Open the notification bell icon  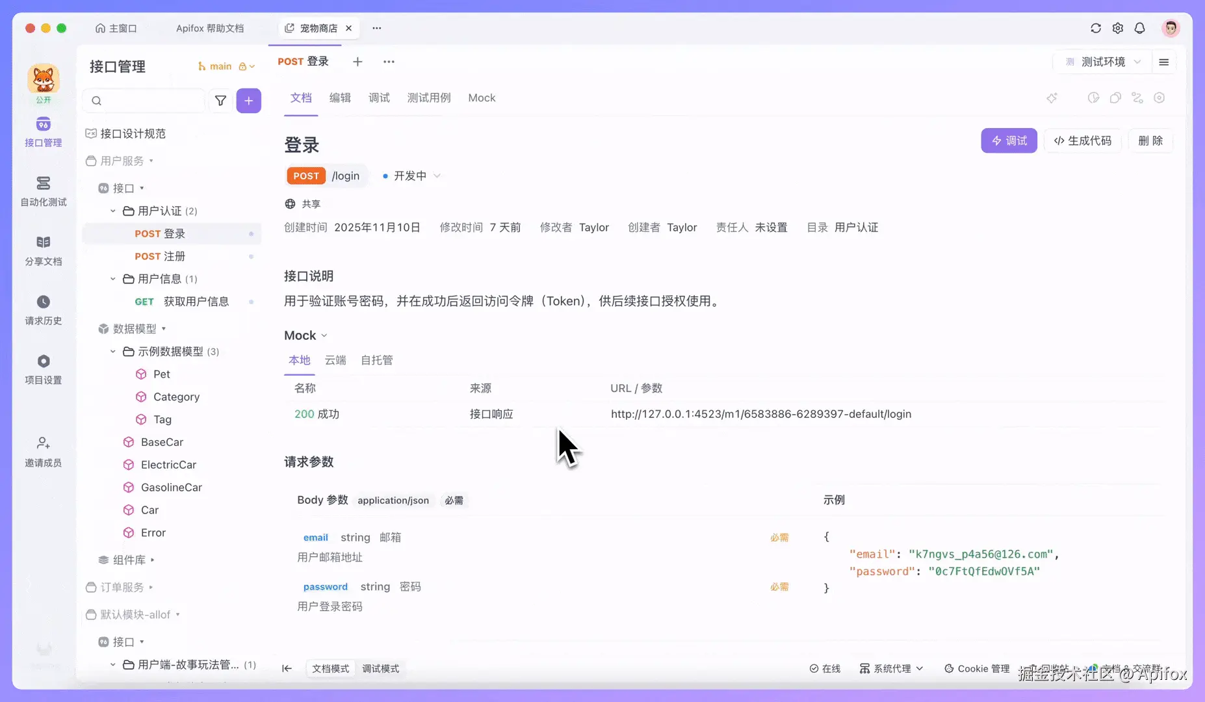[x=1140, y=28]
